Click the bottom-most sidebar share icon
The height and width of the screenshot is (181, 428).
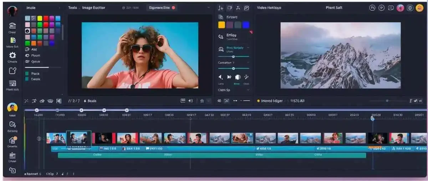point(12,170)
